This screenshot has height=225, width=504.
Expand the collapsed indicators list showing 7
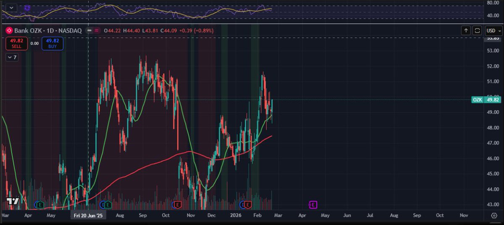pos(12,57)
